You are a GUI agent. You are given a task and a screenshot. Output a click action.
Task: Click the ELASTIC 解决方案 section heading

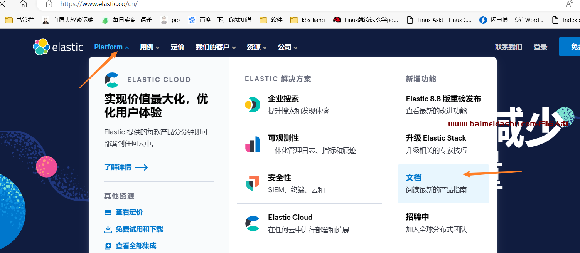(x=278, y=79)
